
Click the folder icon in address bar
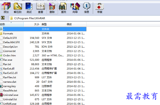click(x=11, y=18)
